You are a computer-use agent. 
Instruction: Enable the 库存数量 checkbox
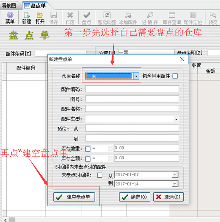click(88, 149)
